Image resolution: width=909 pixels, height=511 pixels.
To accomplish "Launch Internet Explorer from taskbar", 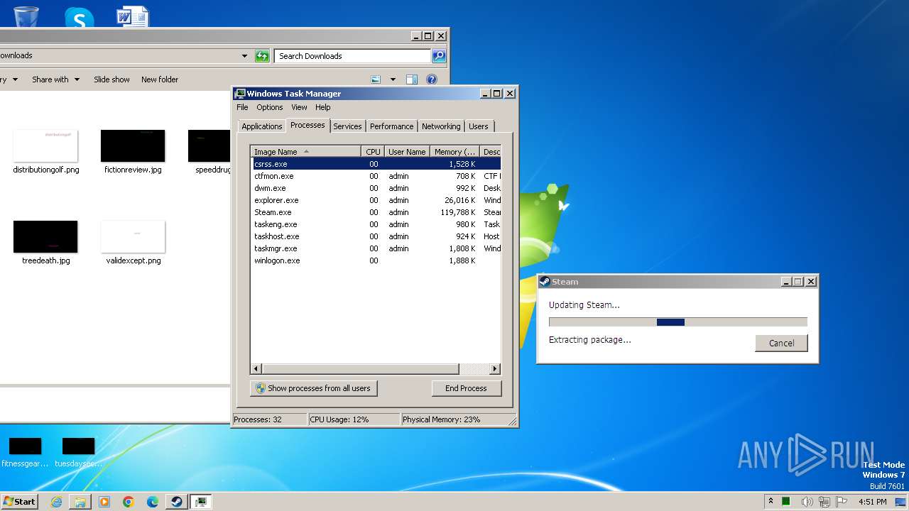I will pyautogui.click(x=56, y=502).
